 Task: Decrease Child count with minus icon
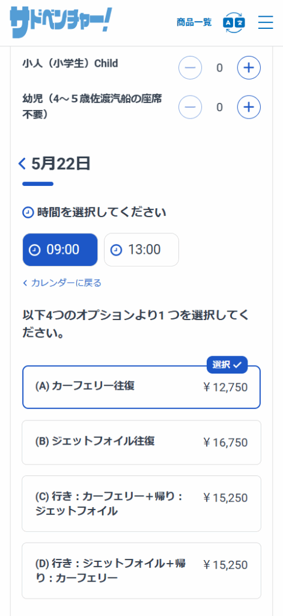tap(190, 68)
